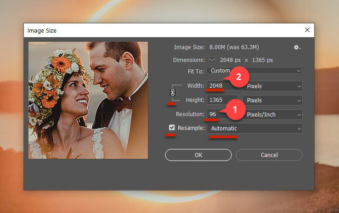This screenshot has width=339, height=213.
Task: Click the Height field showing 1365
Action: click(222, 100)
